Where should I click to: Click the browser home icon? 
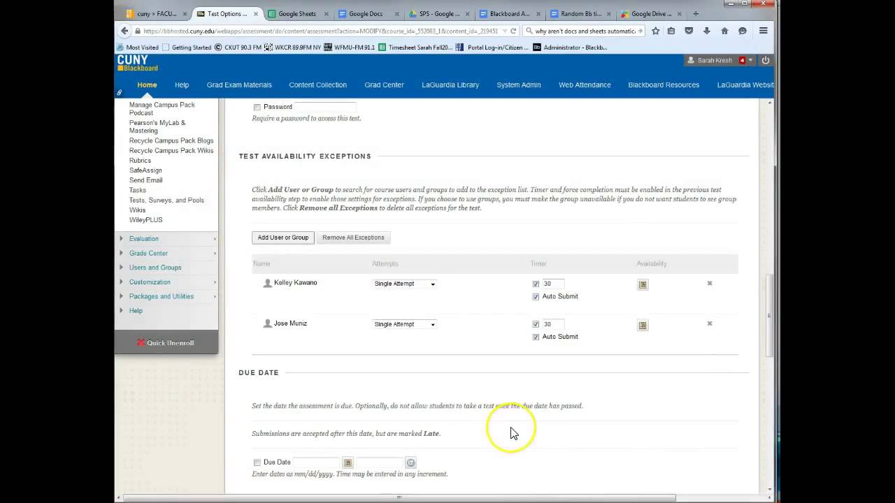click(x=724, y=31)
